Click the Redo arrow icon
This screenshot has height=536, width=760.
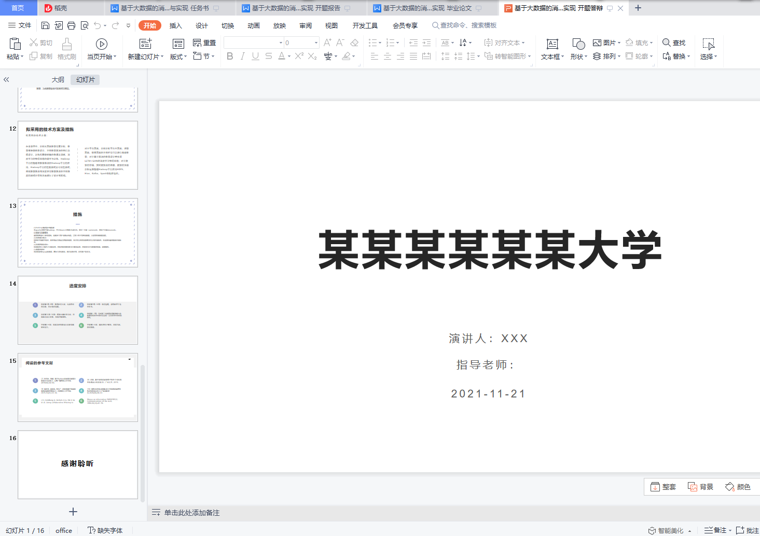pos(115,25)
